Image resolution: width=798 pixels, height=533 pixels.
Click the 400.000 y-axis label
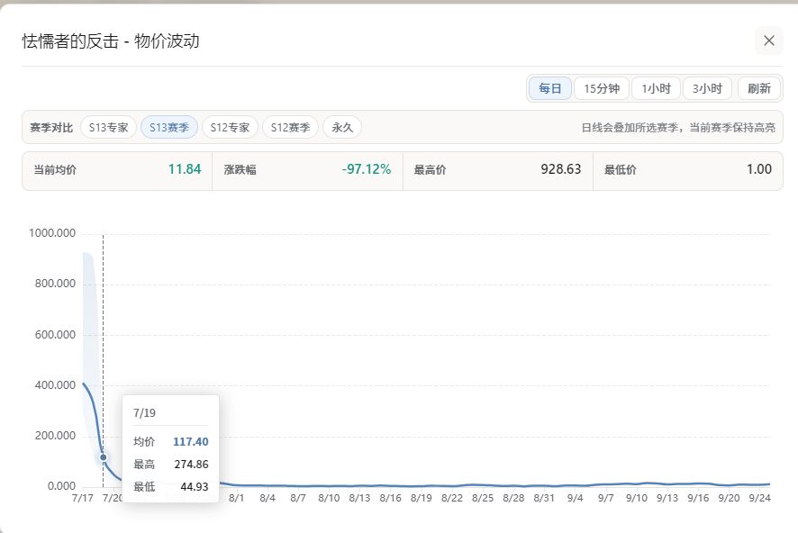(x=55, y=385)
